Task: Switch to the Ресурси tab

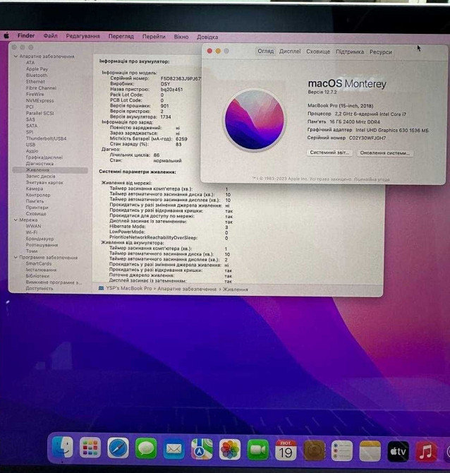Action: pyautogui.click(x=381, y=52)
